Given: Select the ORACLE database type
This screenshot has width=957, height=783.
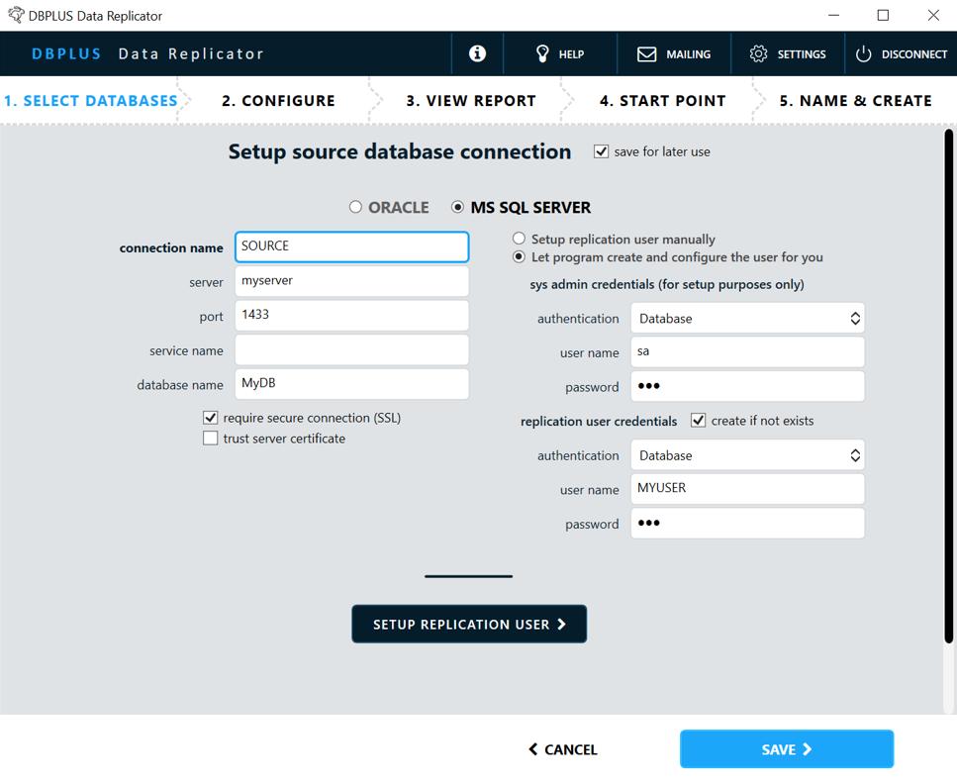Looking at the screenshot, I should pyautogui.click(x=355, y=207).
